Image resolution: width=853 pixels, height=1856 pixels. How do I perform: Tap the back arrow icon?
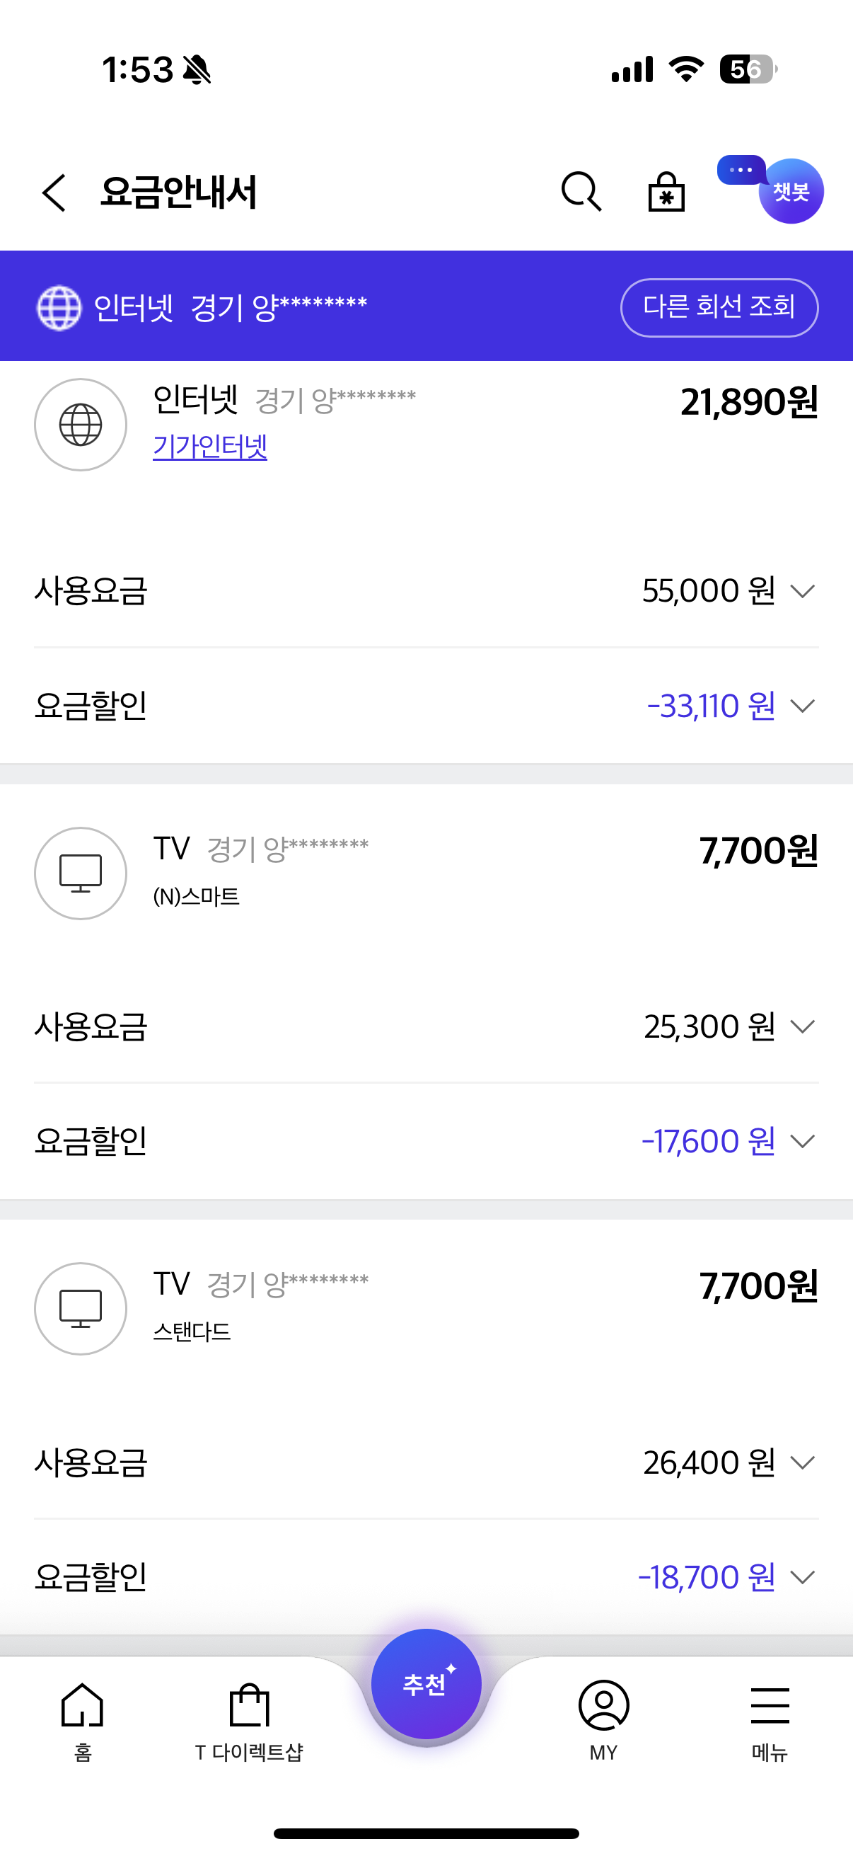(x=54, y=193)
